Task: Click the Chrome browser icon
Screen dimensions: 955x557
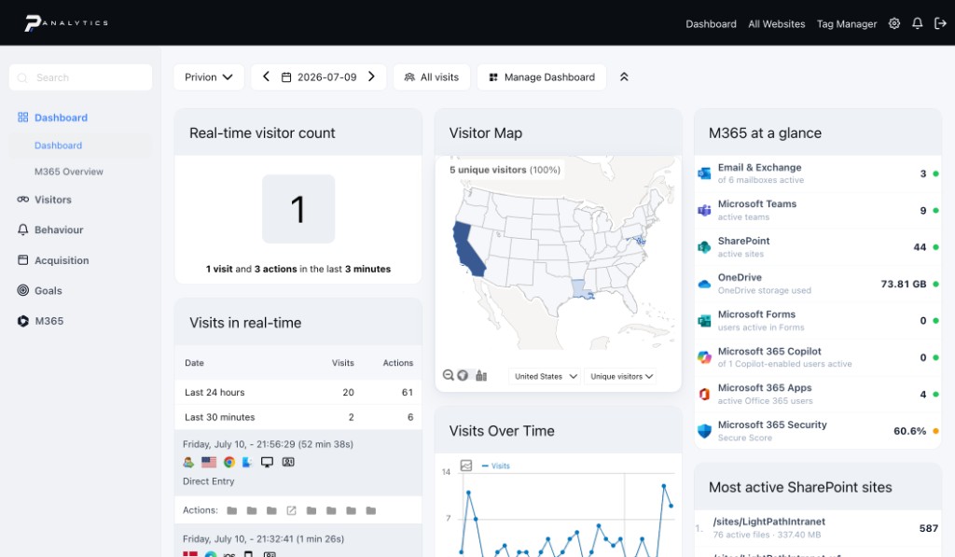Action: (x=229, y=462)
